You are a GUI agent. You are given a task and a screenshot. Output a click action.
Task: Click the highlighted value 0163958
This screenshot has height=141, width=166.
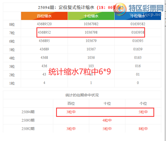(138, 33)
